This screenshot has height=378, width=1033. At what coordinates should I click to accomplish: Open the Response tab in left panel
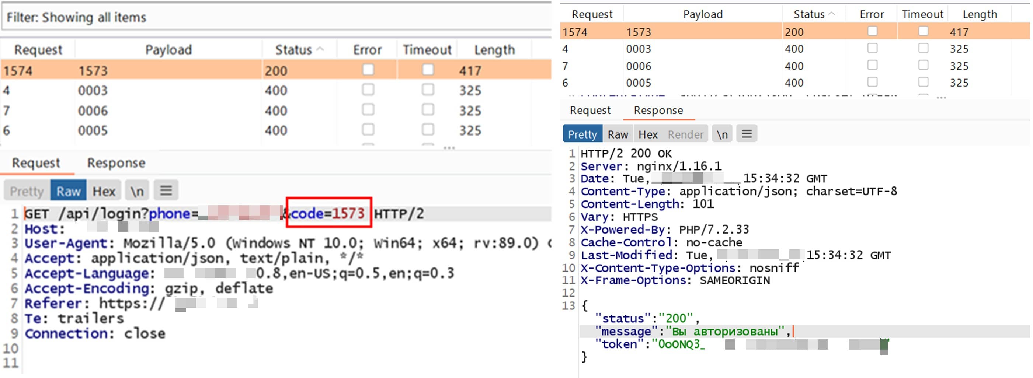pos(116,163)
